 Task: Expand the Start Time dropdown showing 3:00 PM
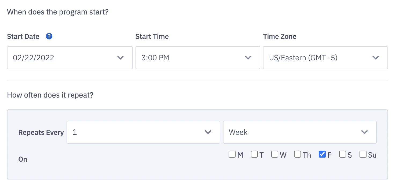198,58
